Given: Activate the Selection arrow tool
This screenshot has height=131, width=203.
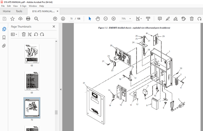Looking at the screenshot, I should click(x=90, y=19).
